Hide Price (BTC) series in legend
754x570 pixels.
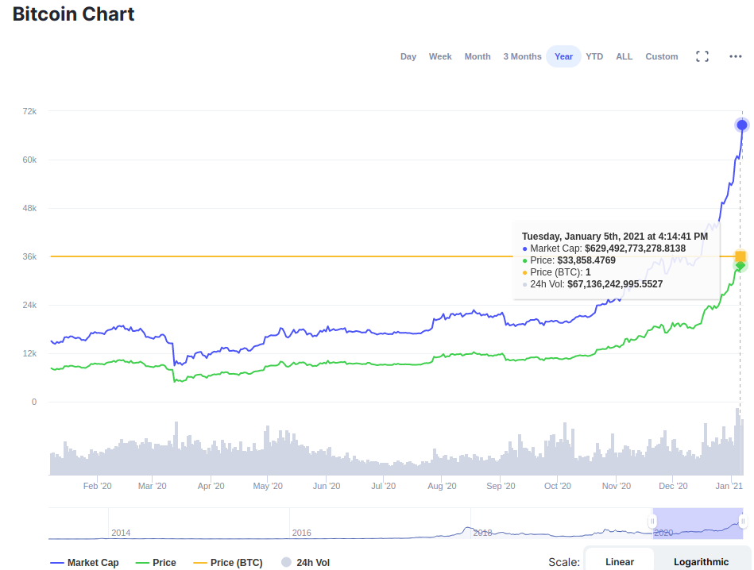228,562
